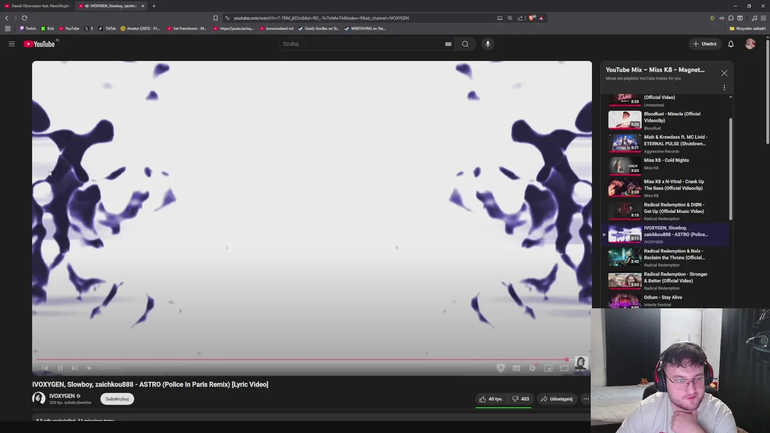The image size is (770, 433).
Task: Open the Goofy Gorillas on Steam bookmark
Action: point(319,28)
